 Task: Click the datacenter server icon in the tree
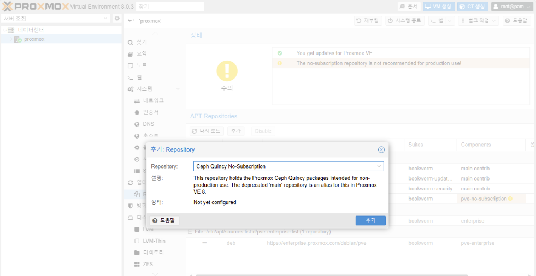point(11,30)
